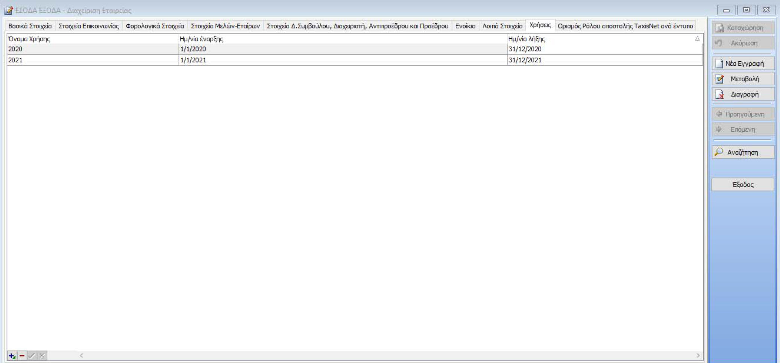Click the horizontal scrollbar right arrow
The height and width of the screenshot is (363, 780).
pyautogui.click(x=698, y=355)
